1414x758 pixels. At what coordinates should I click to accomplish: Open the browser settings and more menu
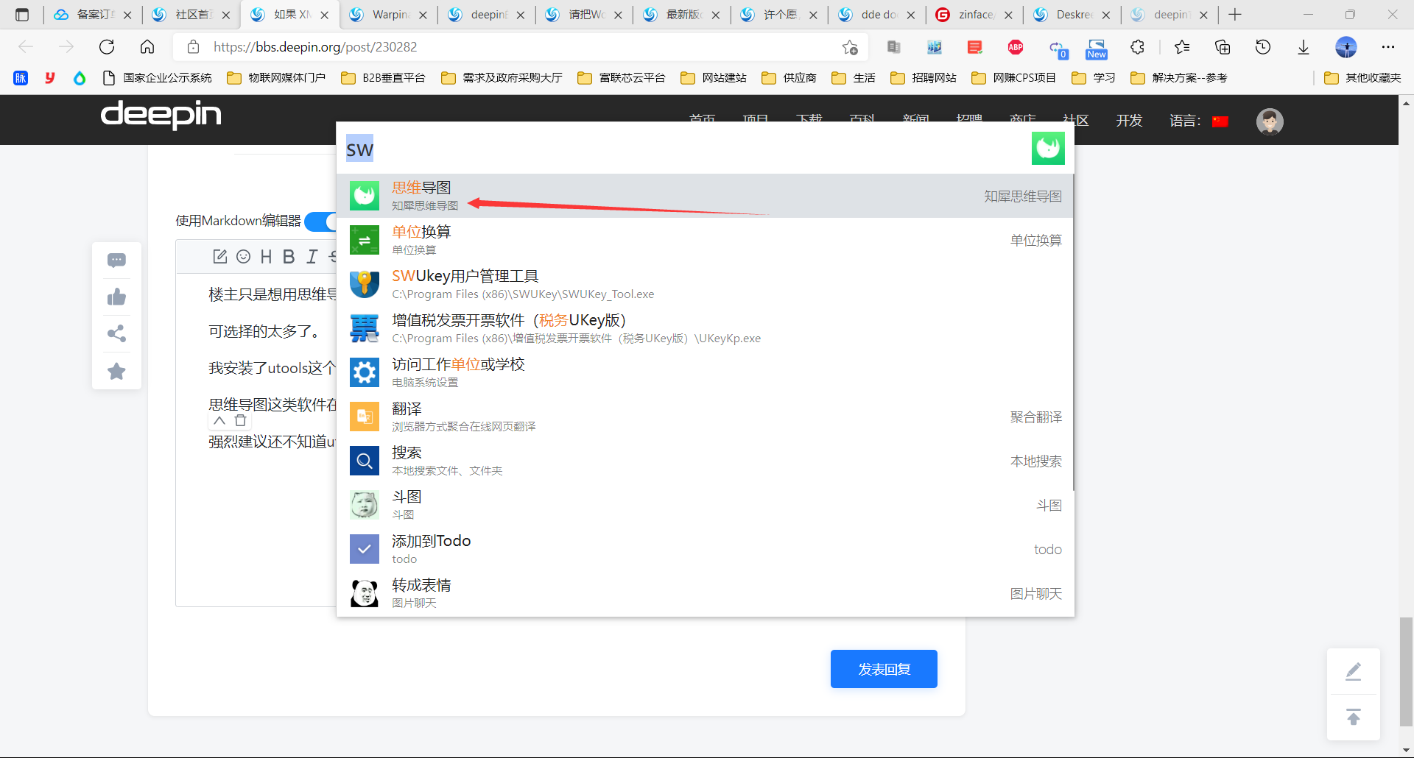tap(1388, 47)
